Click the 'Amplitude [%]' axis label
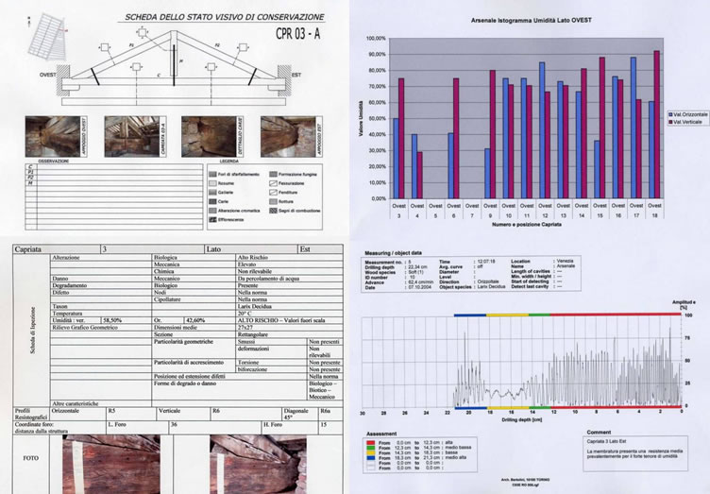The image size is (710, 494). [x=684, y=304]
